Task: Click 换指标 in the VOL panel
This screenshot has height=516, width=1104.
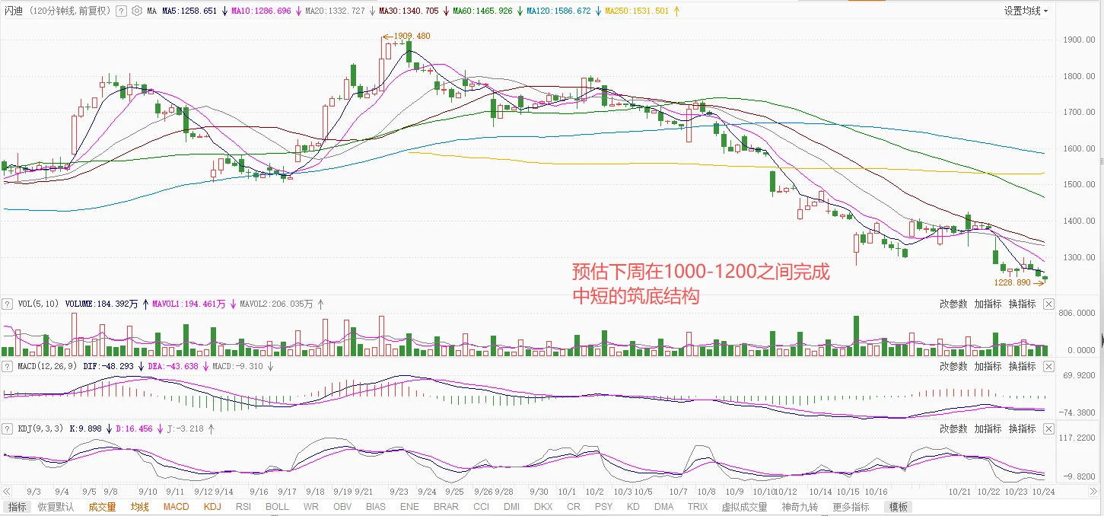Action: click(1023, 304)
